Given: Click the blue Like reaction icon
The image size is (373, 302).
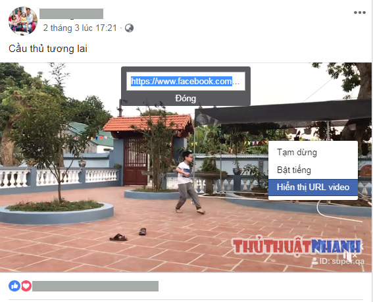Looking at the screenshot, I should click(x=14, y=286).
